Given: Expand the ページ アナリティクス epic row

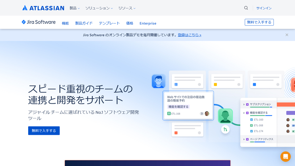Looking at the screenshot, I should 244,139.
